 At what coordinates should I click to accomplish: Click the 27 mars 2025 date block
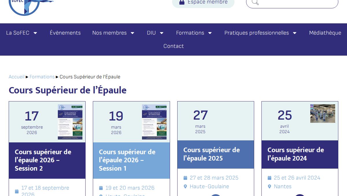200,121
